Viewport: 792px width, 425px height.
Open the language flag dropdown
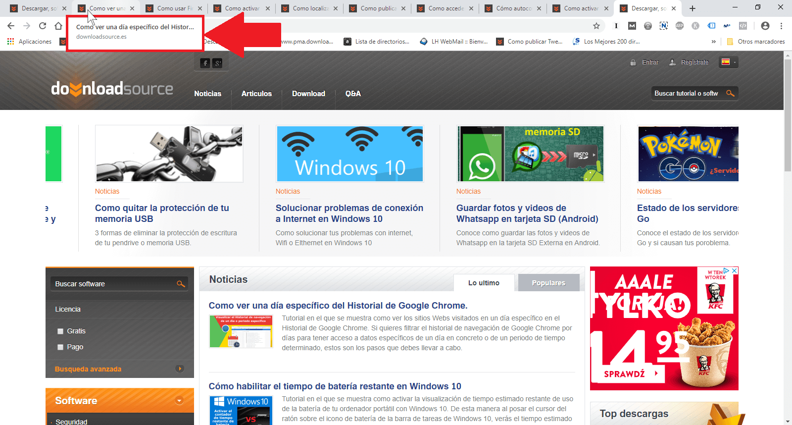pos(728,62)
